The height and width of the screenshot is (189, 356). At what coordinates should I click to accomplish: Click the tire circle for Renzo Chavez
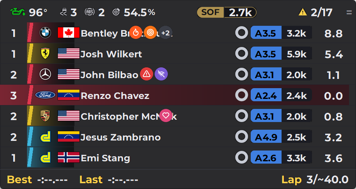(x=241, y=95)
